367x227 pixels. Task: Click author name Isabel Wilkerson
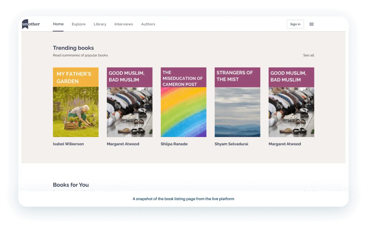[x=68, y=144]
